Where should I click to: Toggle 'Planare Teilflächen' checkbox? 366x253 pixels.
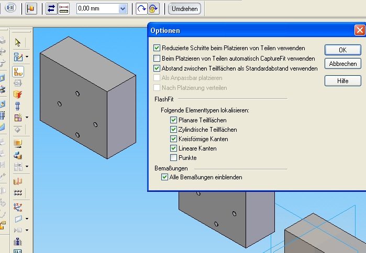[x=173, y=120]
